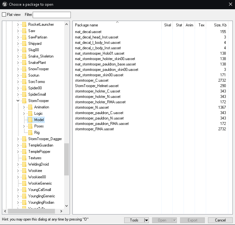Expand the Logic subfolder chevron
Screen dimensions: 235x225
tap(24, 113)
